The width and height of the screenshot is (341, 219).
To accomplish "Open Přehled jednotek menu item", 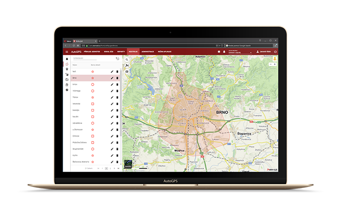I will pos(92,52).
